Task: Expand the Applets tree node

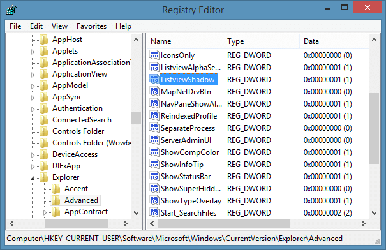Action: pyautogui.click(x=33, y=52)
